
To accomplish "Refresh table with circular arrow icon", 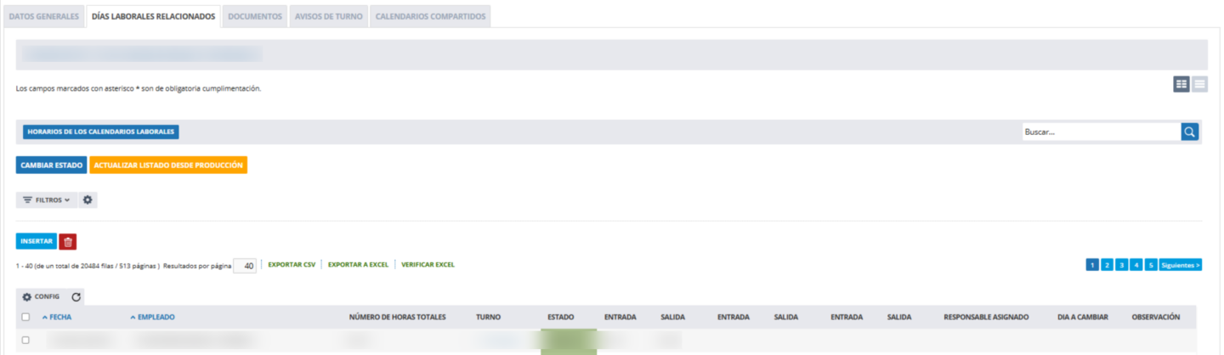I will (x=76, y=297).
